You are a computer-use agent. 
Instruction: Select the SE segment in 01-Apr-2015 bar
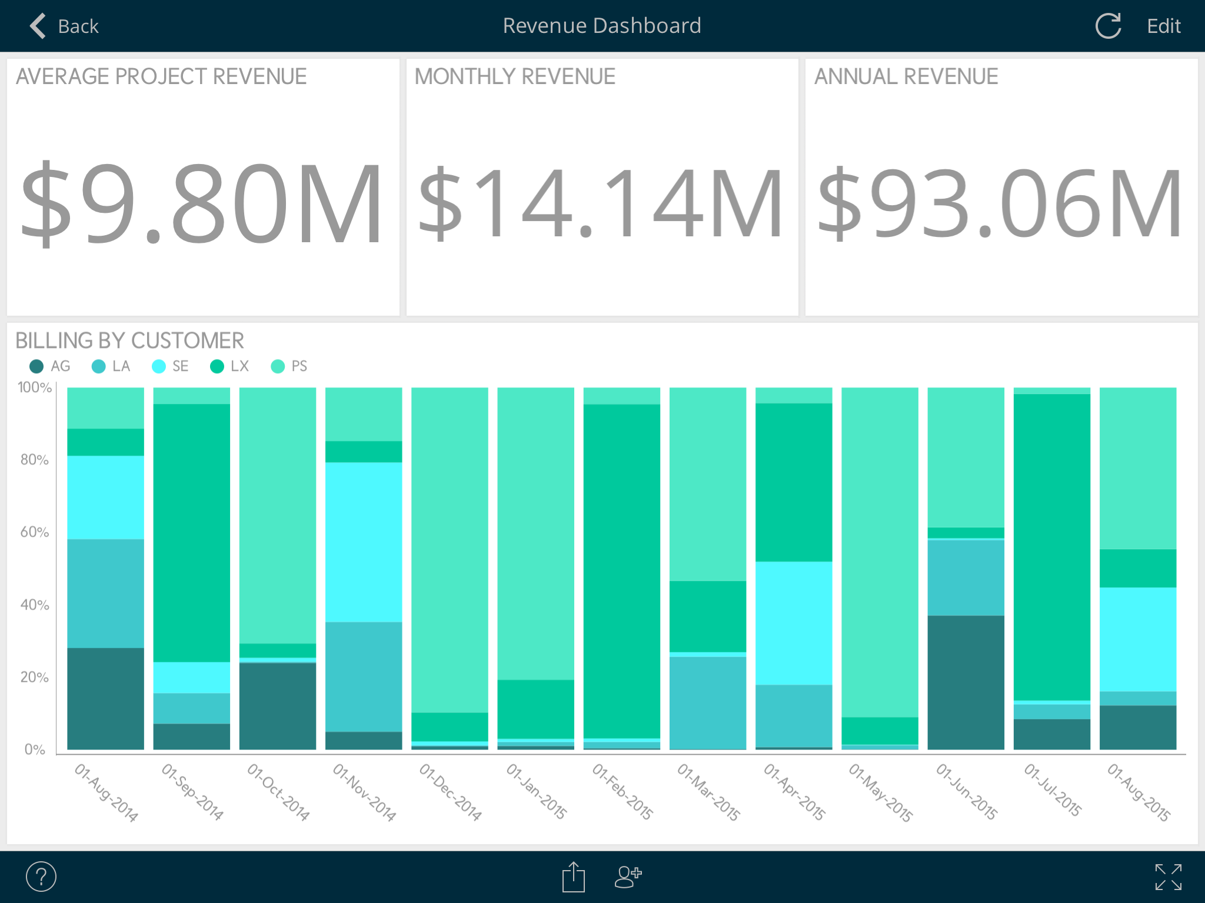(x=794, y=623)
